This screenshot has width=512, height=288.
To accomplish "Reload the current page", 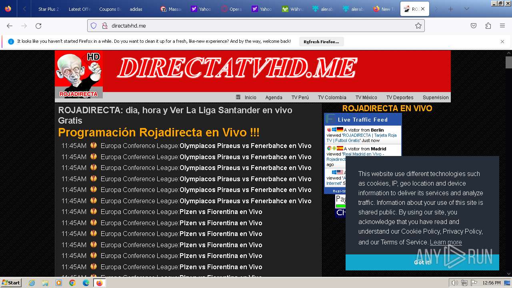I will coord(38,26).
